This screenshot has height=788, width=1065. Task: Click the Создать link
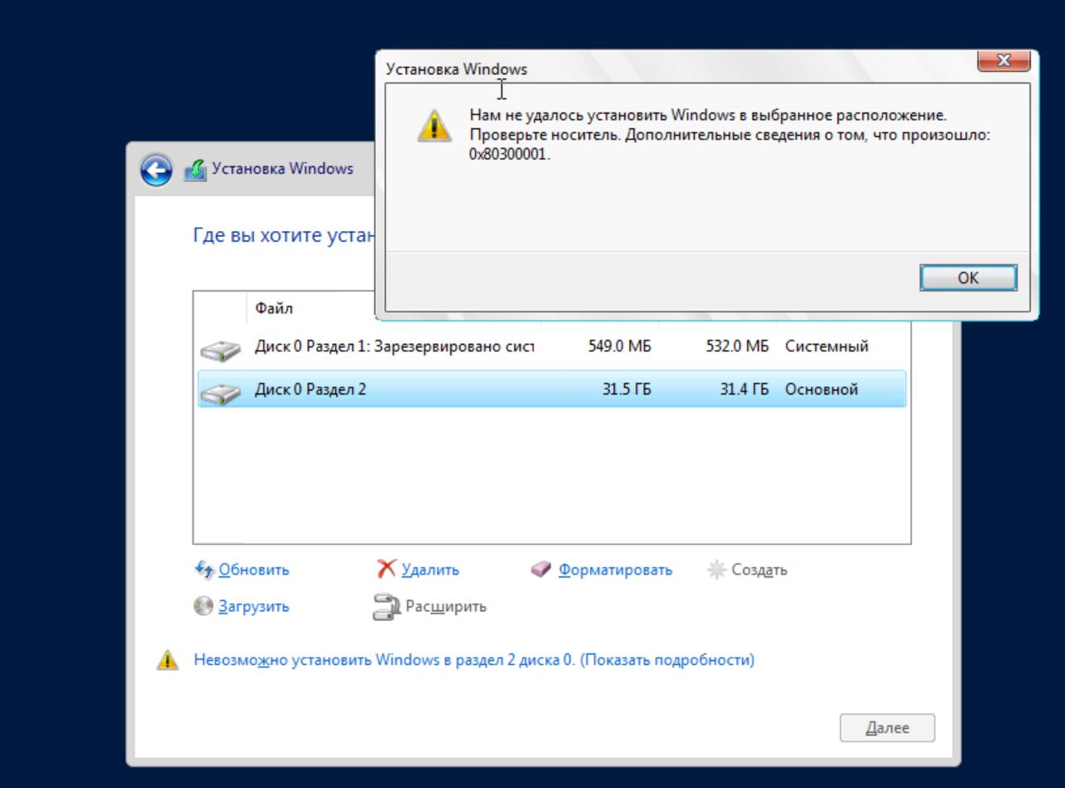[759, 570]
